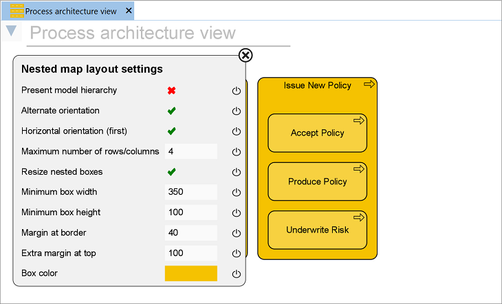
Task: Click the power icon for Margin at border
Action: 237,233
